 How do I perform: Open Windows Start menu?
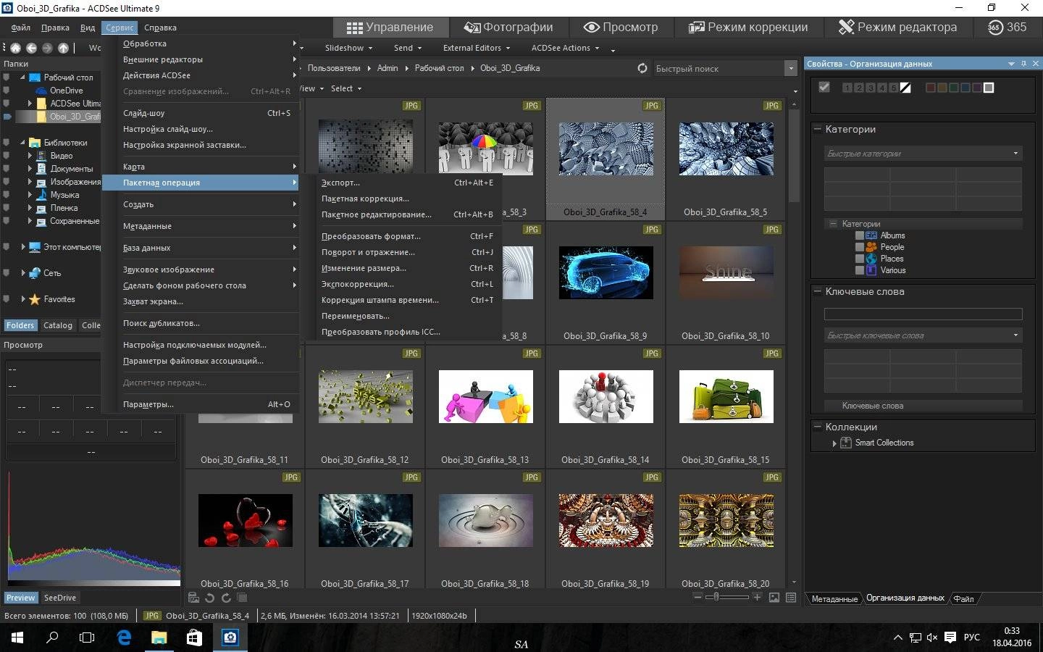[x=17, y=638]
